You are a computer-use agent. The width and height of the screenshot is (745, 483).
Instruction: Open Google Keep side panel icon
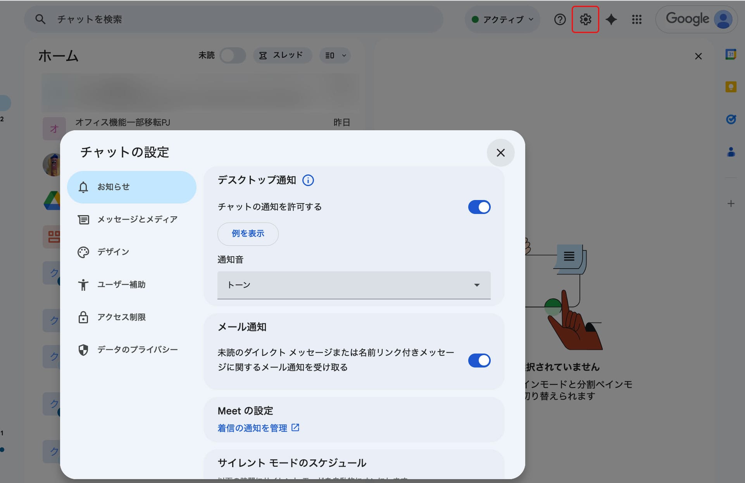(x=731, y=87)
